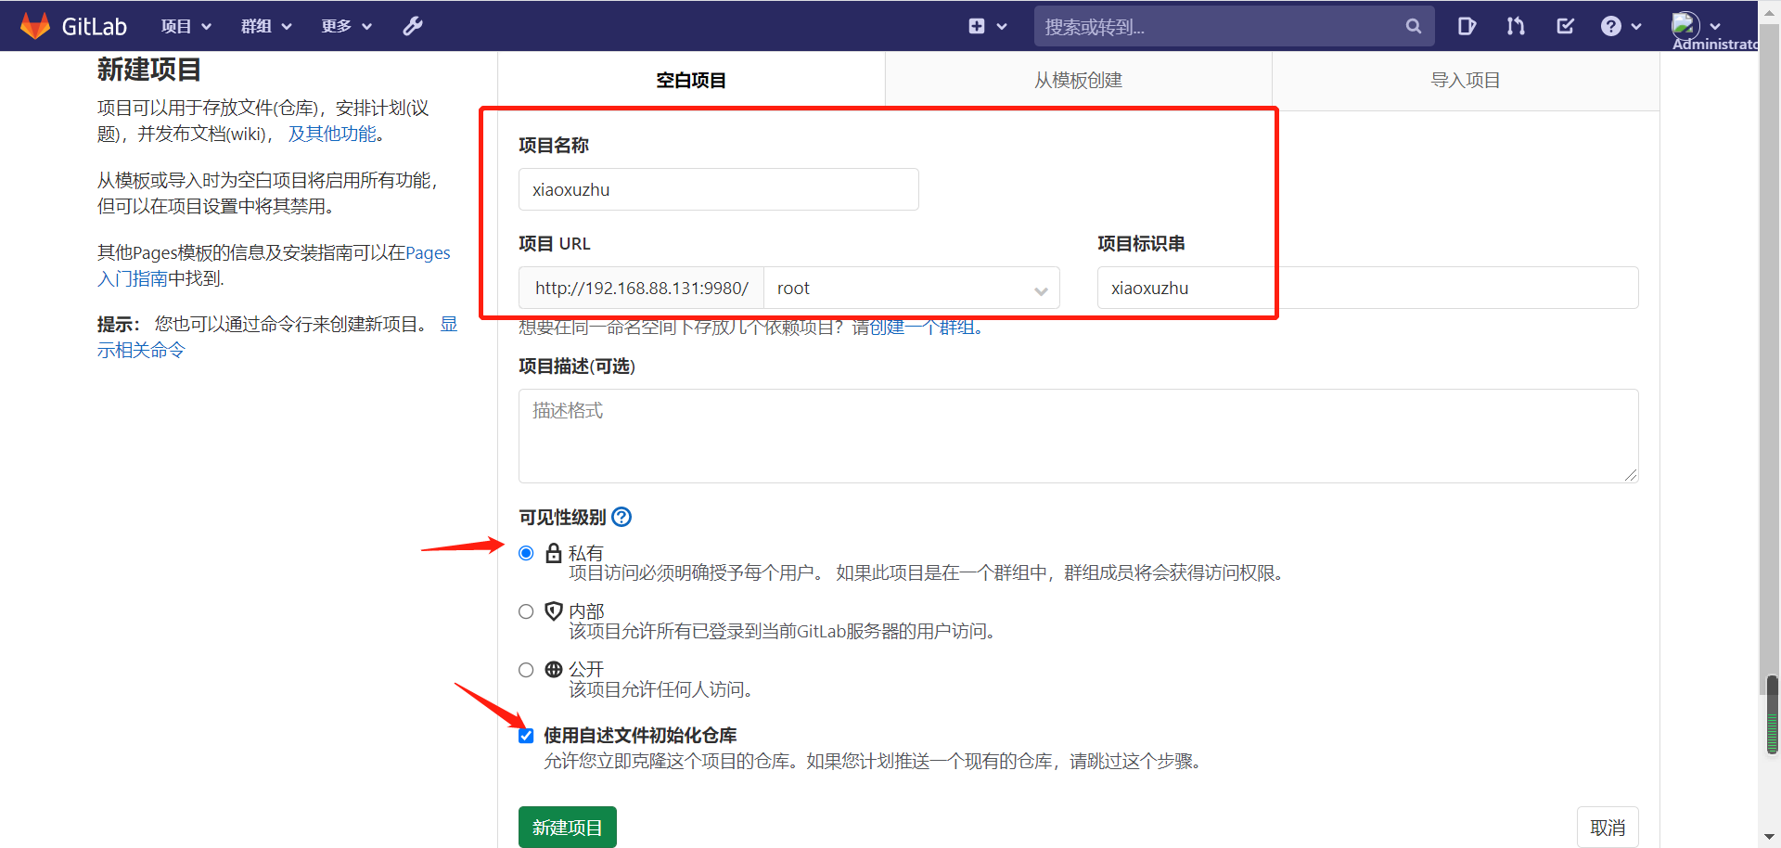Click the lock icon beside 私有
Screen dimensions: 1781x848
tap(554, 553)
